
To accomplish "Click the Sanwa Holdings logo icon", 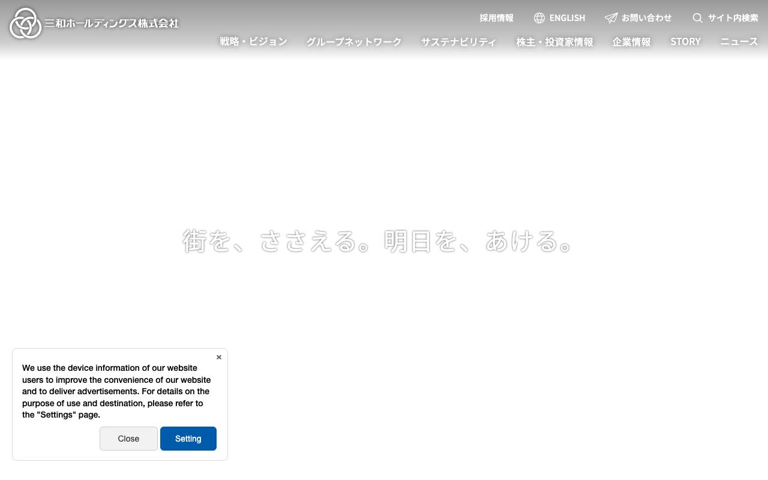I will (25, 24).
